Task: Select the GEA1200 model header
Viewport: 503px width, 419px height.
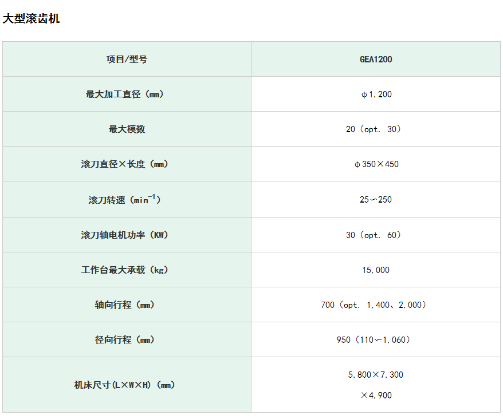Action: [x=376, y=60]
